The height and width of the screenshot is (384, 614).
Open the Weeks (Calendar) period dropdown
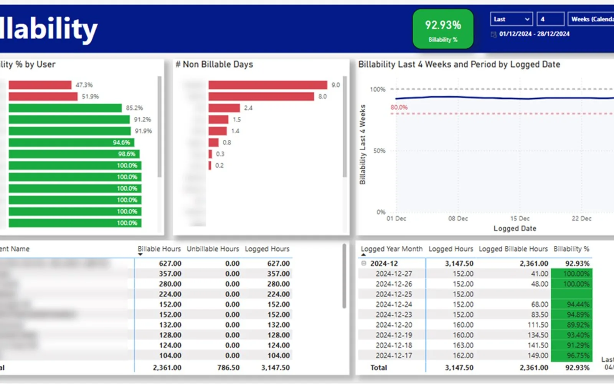[x=591, y=19]
